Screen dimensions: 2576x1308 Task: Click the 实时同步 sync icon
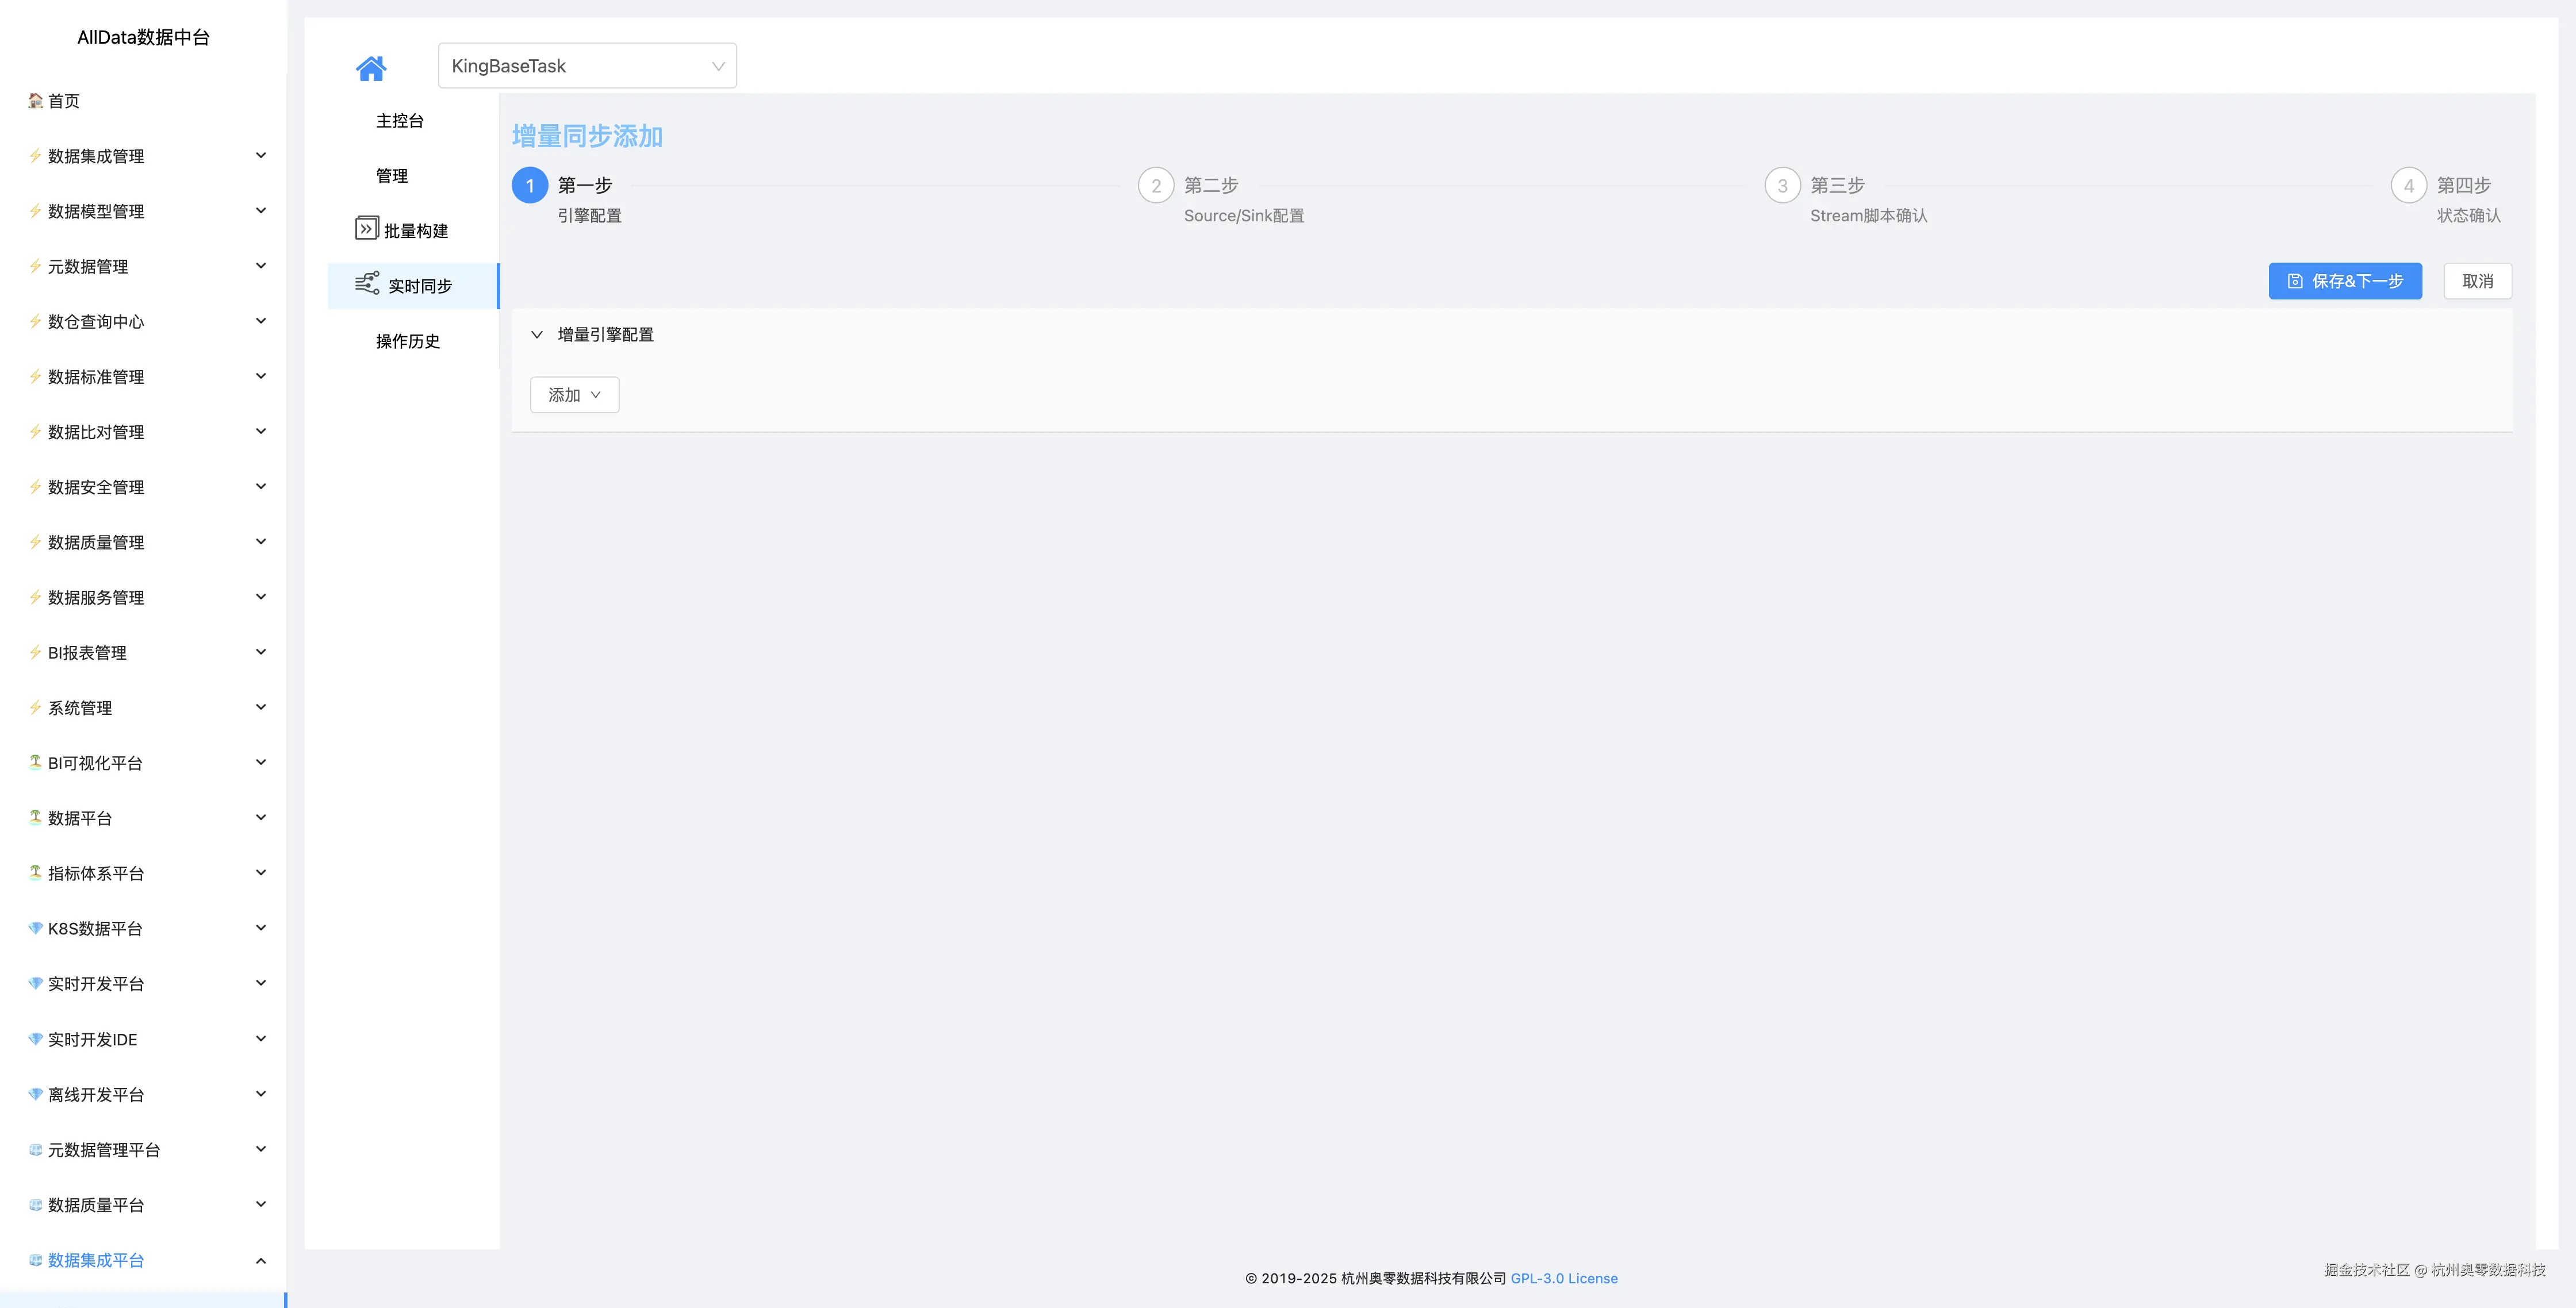point(367,284)
